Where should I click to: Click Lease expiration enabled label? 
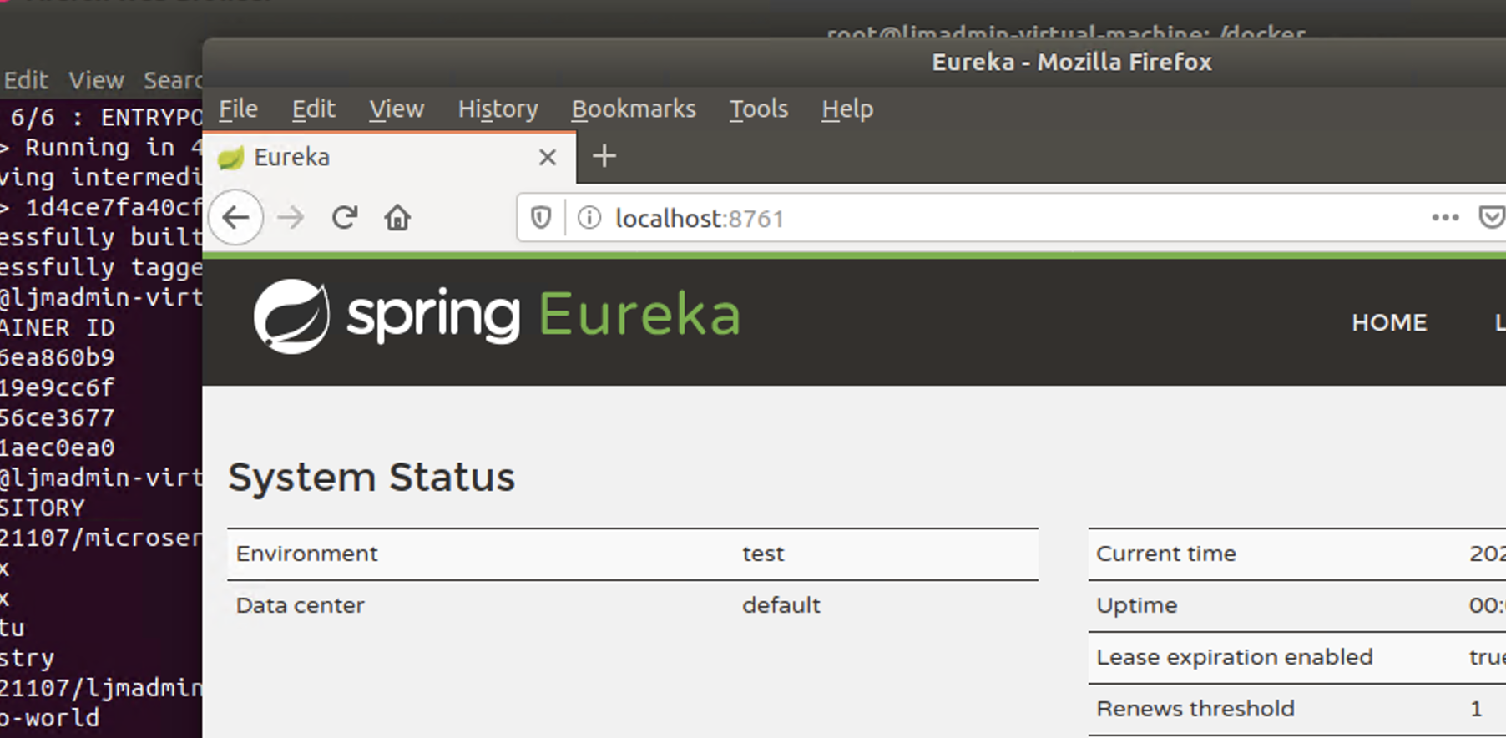click(1234, 657)
